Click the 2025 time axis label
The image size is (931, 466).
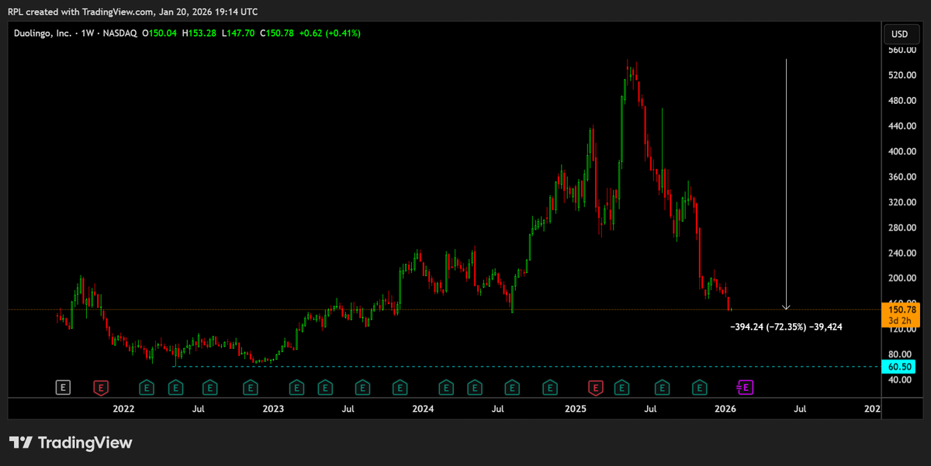(576, 409)
